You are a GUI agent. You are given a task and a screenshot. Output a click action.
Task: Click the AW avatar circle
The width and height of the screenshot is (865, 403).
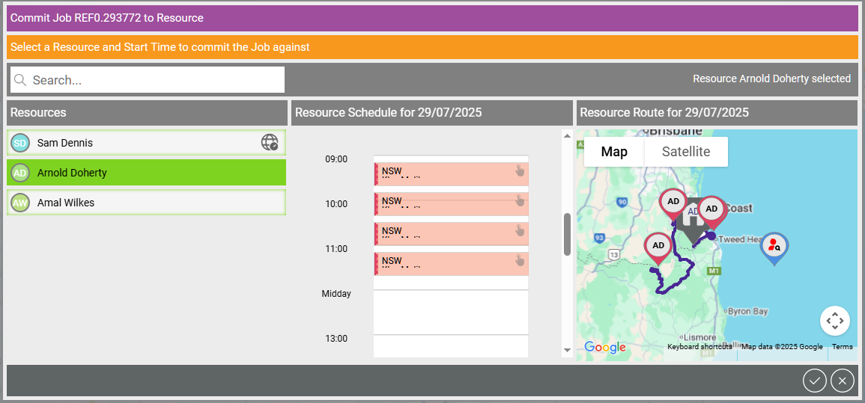point(20,203)
